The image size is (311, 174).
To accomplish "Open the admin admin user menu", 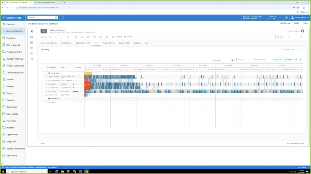I will (300, 18).
